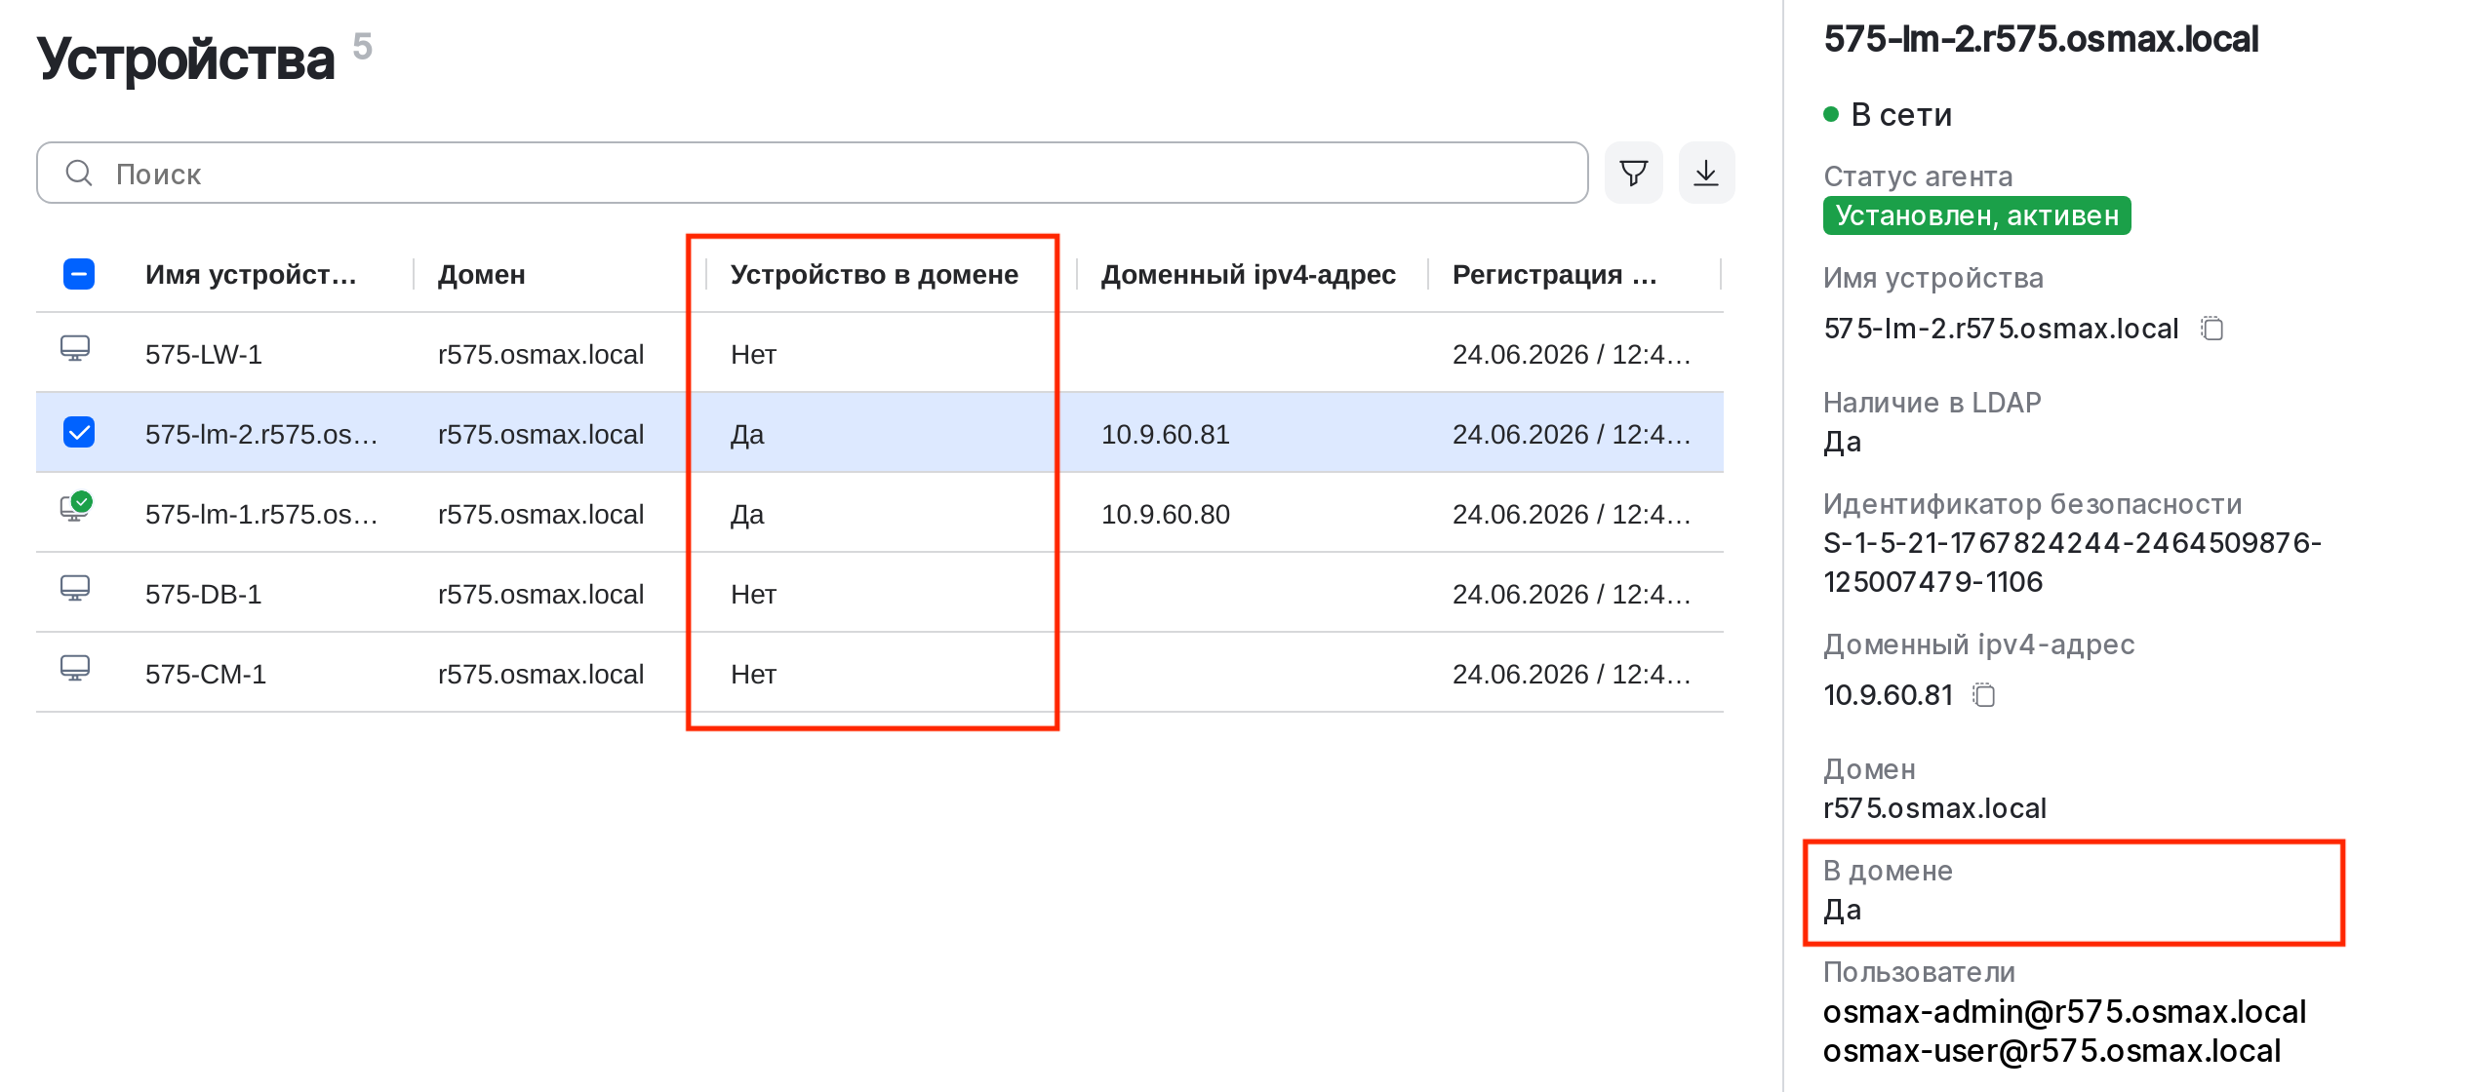Screen dimensions: 2470x1092
Task: Sort by Устройство в домене column header
Action: click(x=874, y=275)
